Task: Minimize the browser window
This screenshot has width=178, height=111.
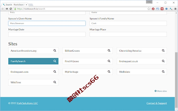Action: [x=157, y=2]
